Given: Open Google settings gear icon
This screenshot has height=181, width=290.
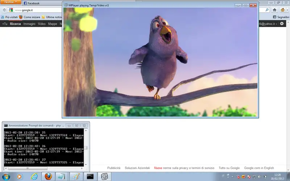Looking at the screenshot, I should 282,24.
